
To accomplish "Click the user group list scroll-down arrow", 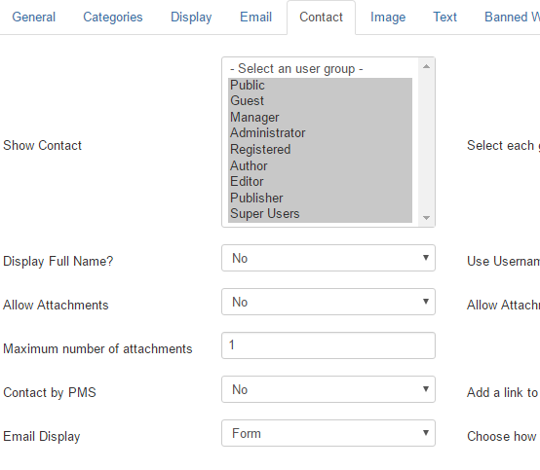I will [426, 218].
